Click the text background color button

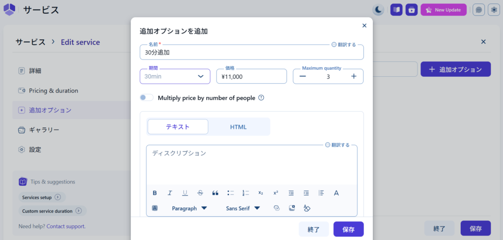click(x=155, y=208)
